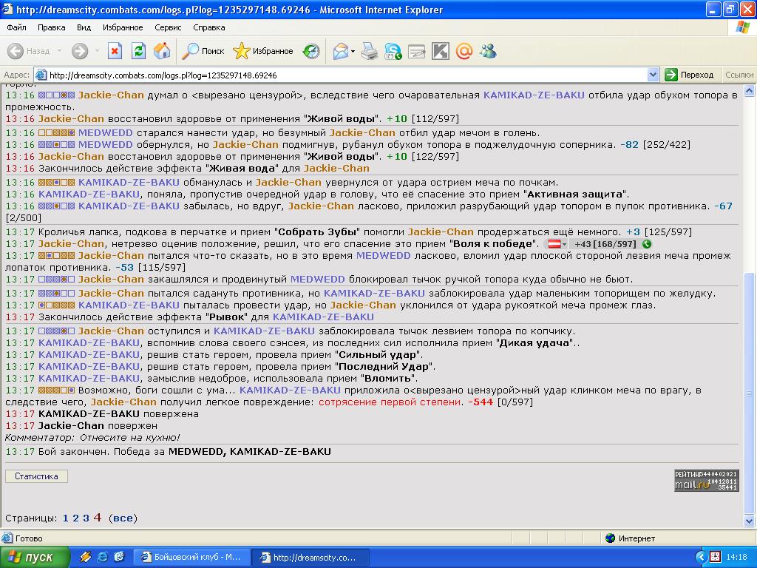Click the Skype toolbar icon
The height and width of the screenshot is (568, 757).
click(x=393, y=51)
